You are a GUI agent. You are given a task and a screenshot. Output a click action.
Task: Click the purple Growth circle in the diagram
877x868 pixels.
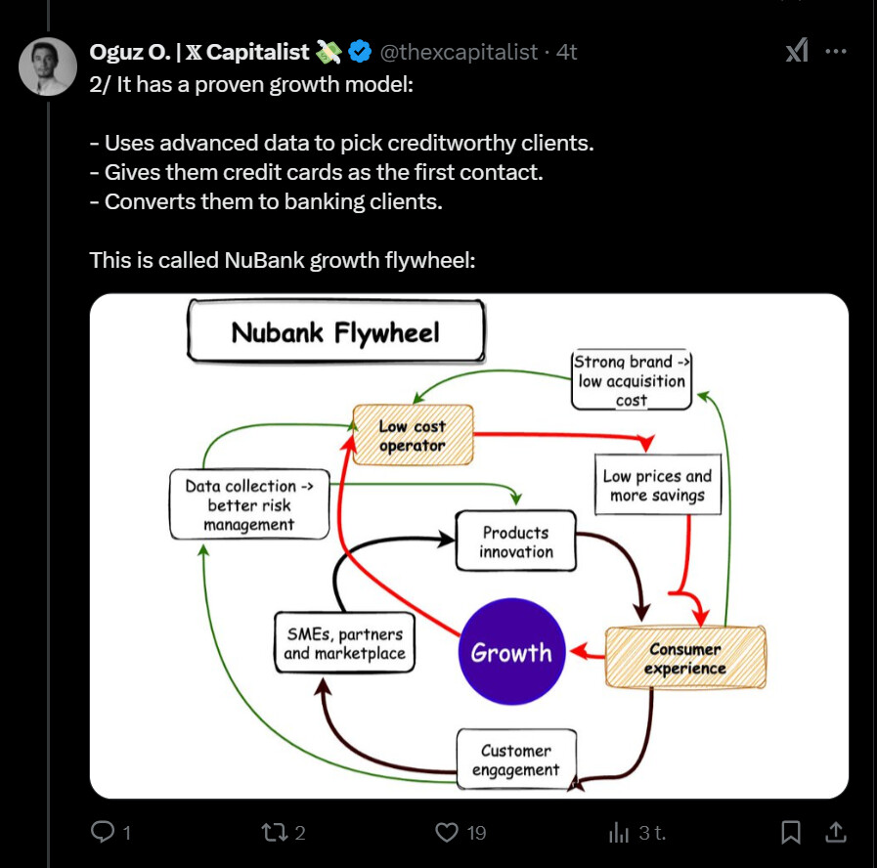click(511, 652)
